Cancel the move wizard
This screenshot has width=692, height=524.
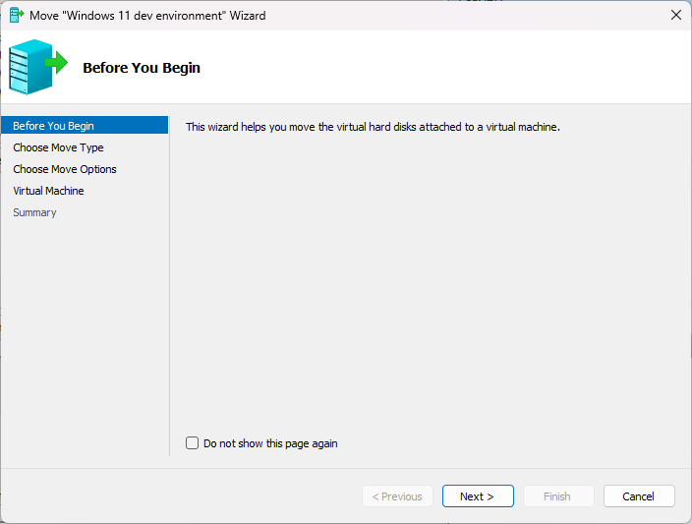click(x=639, y=496)
